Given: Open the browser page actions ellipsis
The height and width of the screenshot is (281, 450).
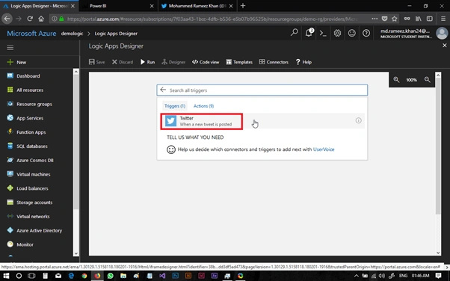Looking at the screenshot, I should [x=375, y=19].
